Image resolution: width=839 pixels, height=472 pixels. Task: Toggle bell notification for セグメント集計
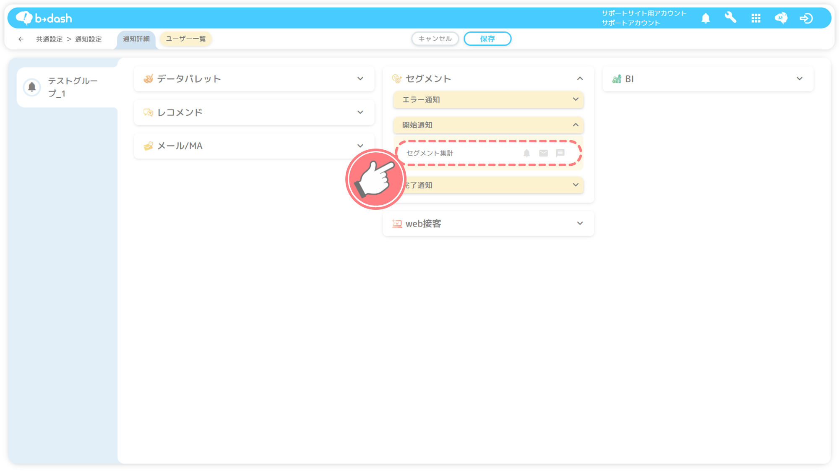(526, 153)
